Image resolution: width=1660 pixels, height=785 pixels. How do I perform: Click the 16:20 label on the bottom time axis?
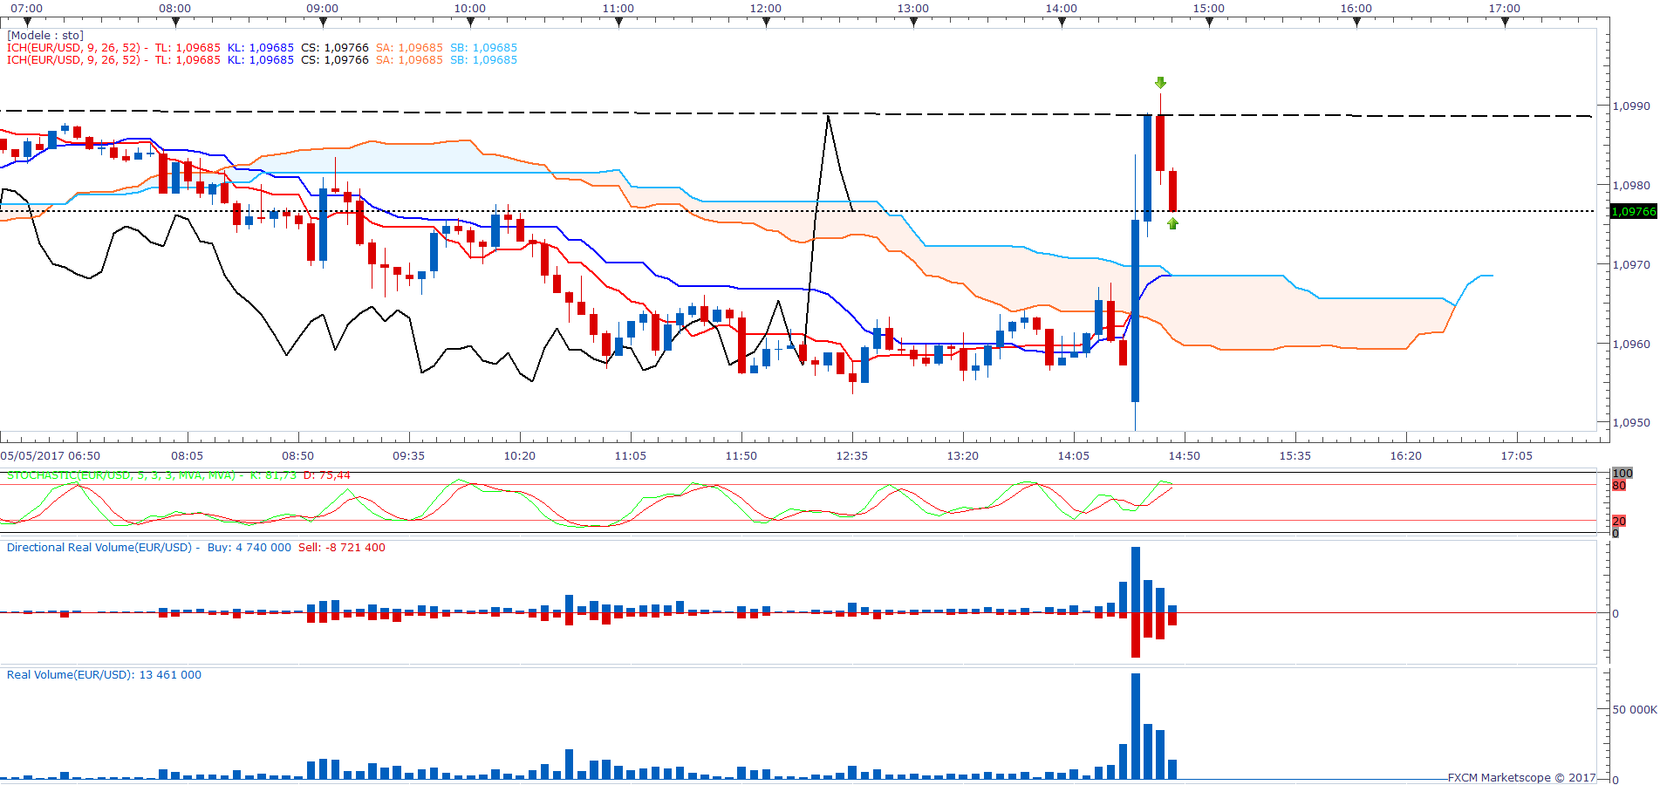pyautogui.click(x=1406, y=456)
